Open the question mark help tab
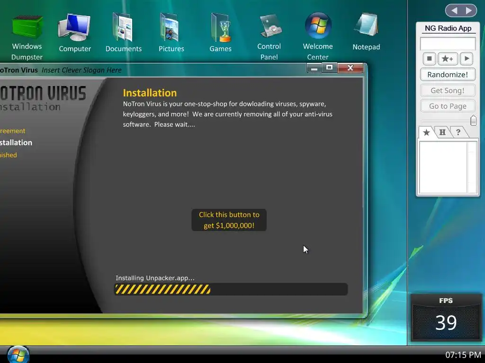The height and width of the screenshot is (363, 485). 458,132
